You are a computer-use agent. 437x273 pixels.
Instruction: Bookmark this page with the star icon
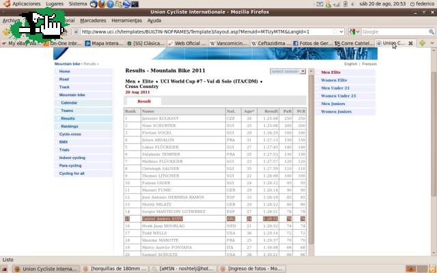tap(335, 32)
